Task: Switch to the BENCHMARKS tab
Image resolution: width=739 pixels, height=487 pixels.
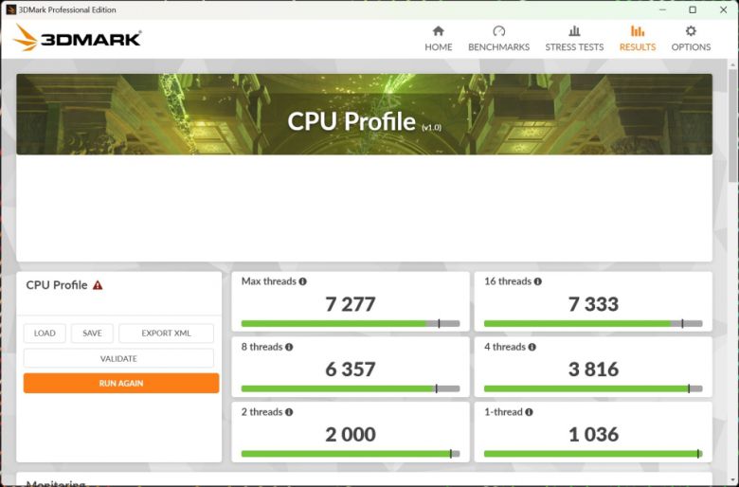Action: 498,39
